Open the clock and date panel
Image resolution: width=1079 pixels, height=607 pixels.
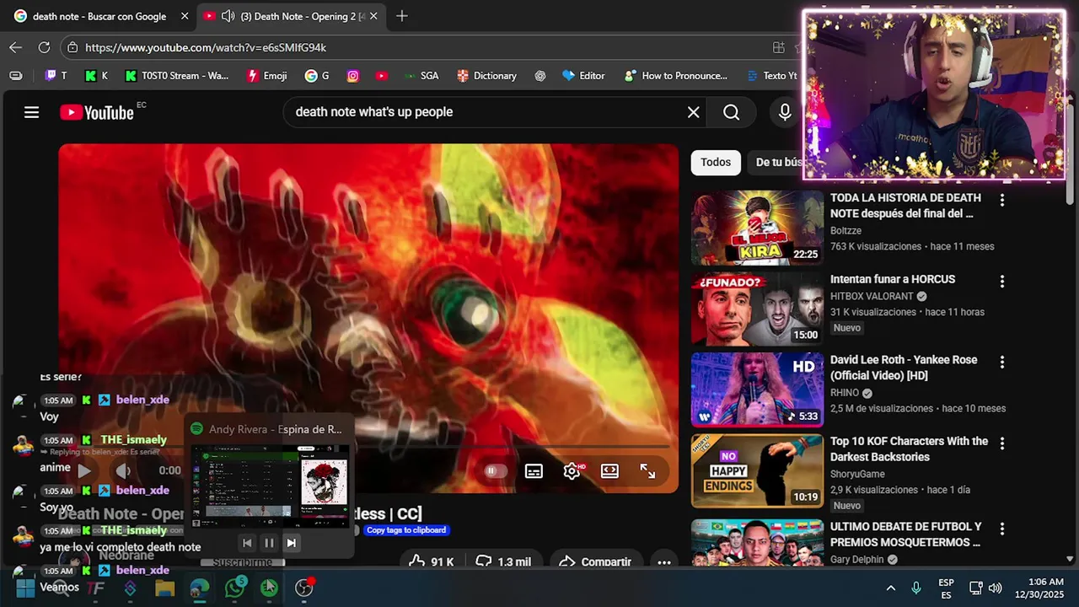[x=1040, y=588]
